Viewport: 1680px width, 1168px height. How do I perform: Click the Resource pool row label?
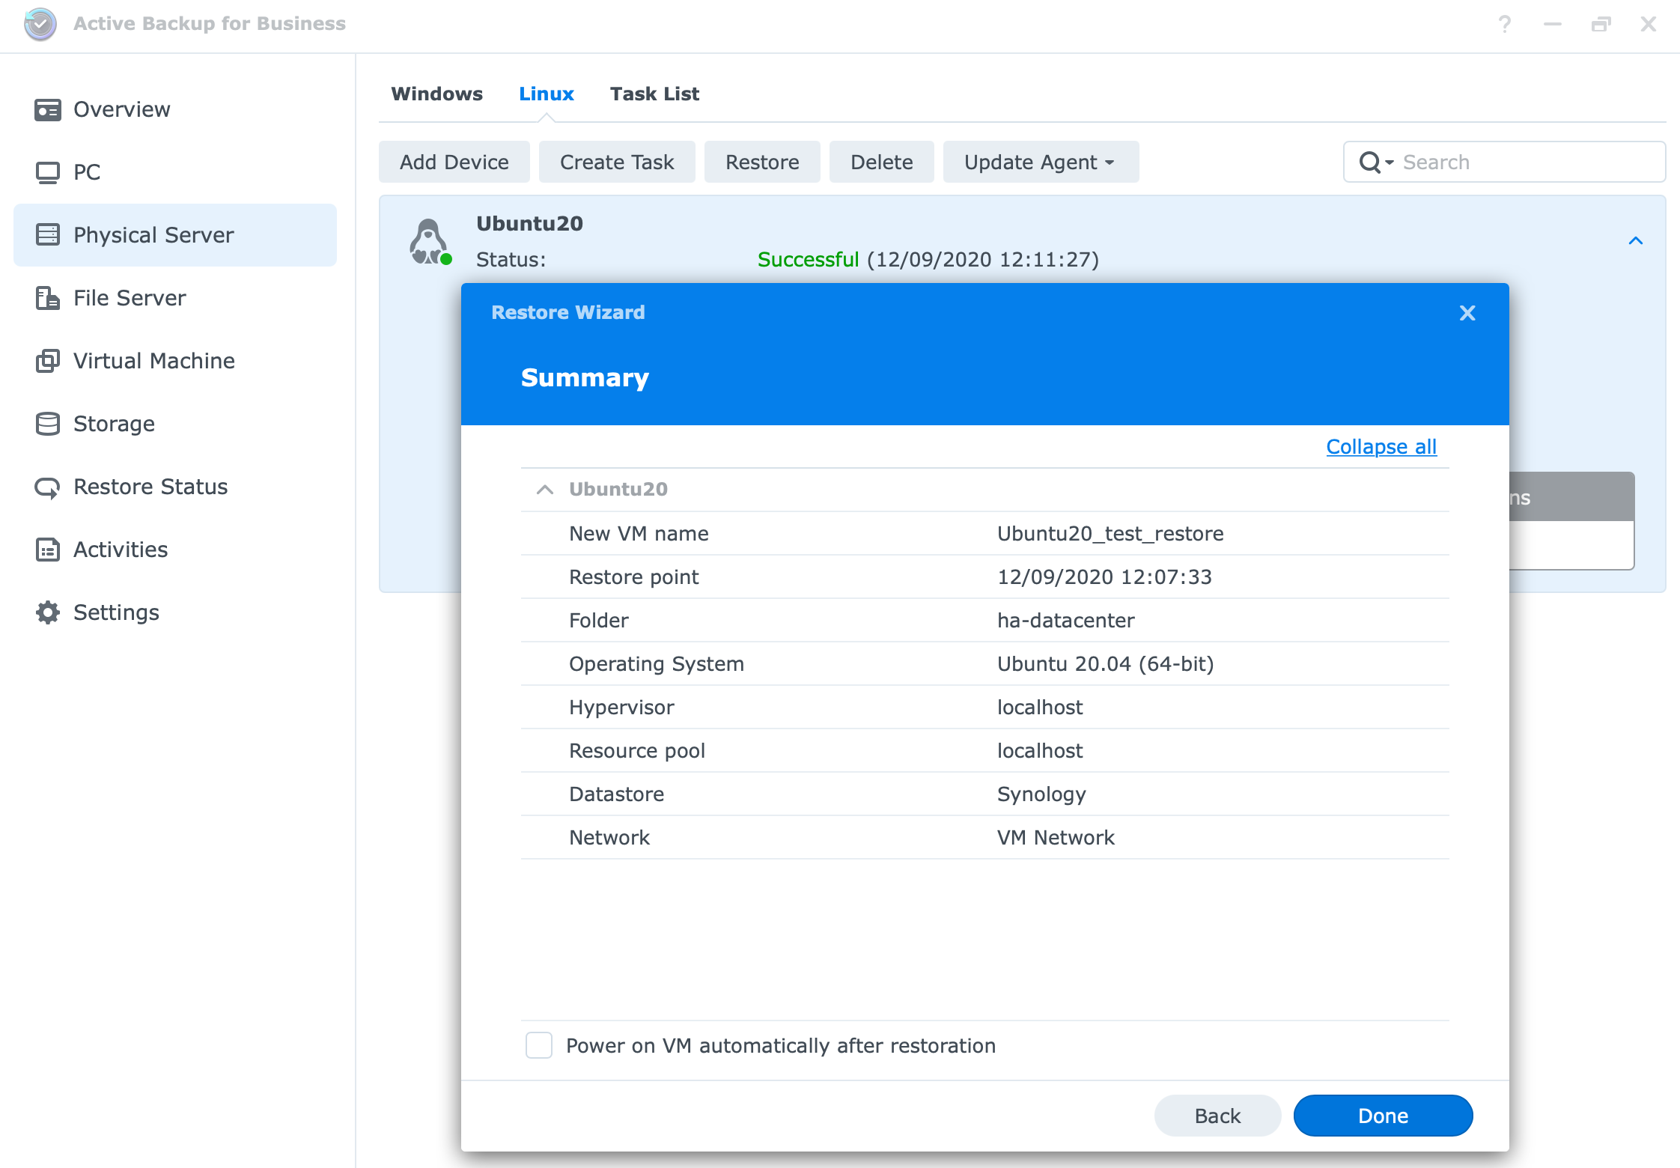(x=637, y=751)
